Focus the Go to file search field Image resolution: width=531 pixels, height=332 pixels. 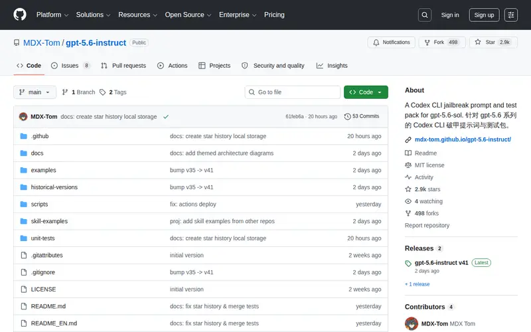click(293, 92)
